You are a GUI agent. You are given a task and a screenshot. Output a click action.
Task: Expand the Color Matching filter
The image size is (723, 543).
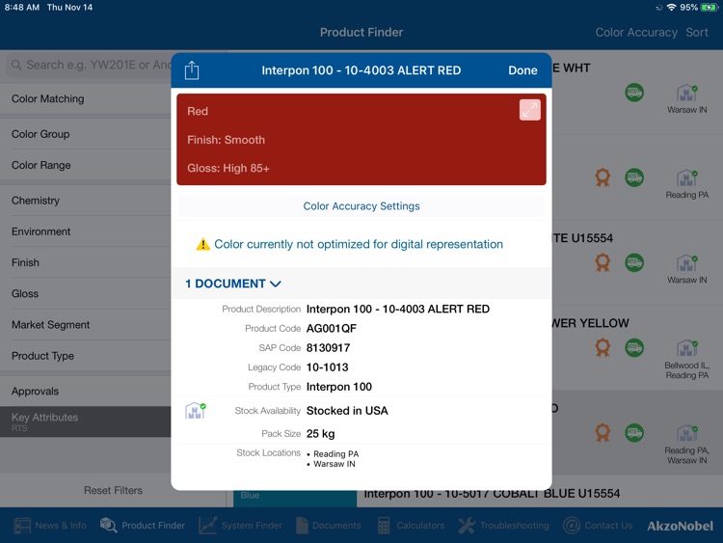coord(85,98)
